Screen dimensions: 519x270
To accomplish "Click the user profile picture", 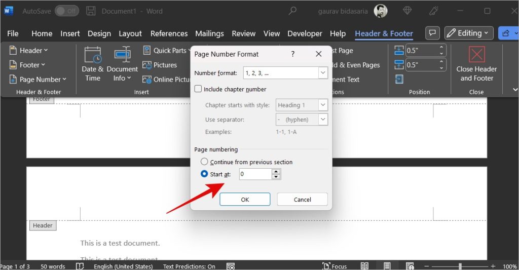I will 381,11.
